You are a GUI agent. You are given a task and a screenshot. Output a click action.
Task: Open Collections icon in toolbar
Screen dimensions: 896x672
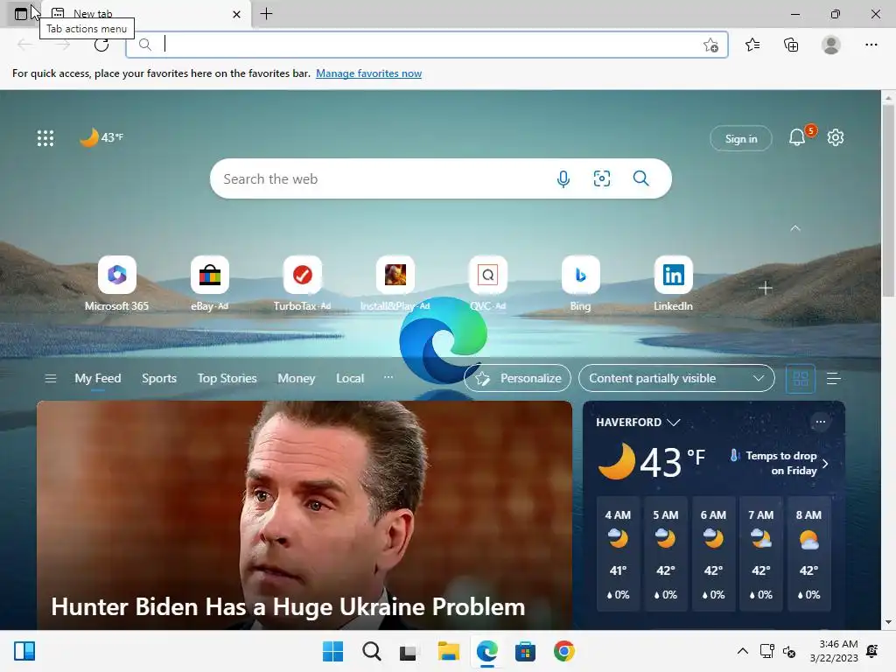click(x=791, y=45)
